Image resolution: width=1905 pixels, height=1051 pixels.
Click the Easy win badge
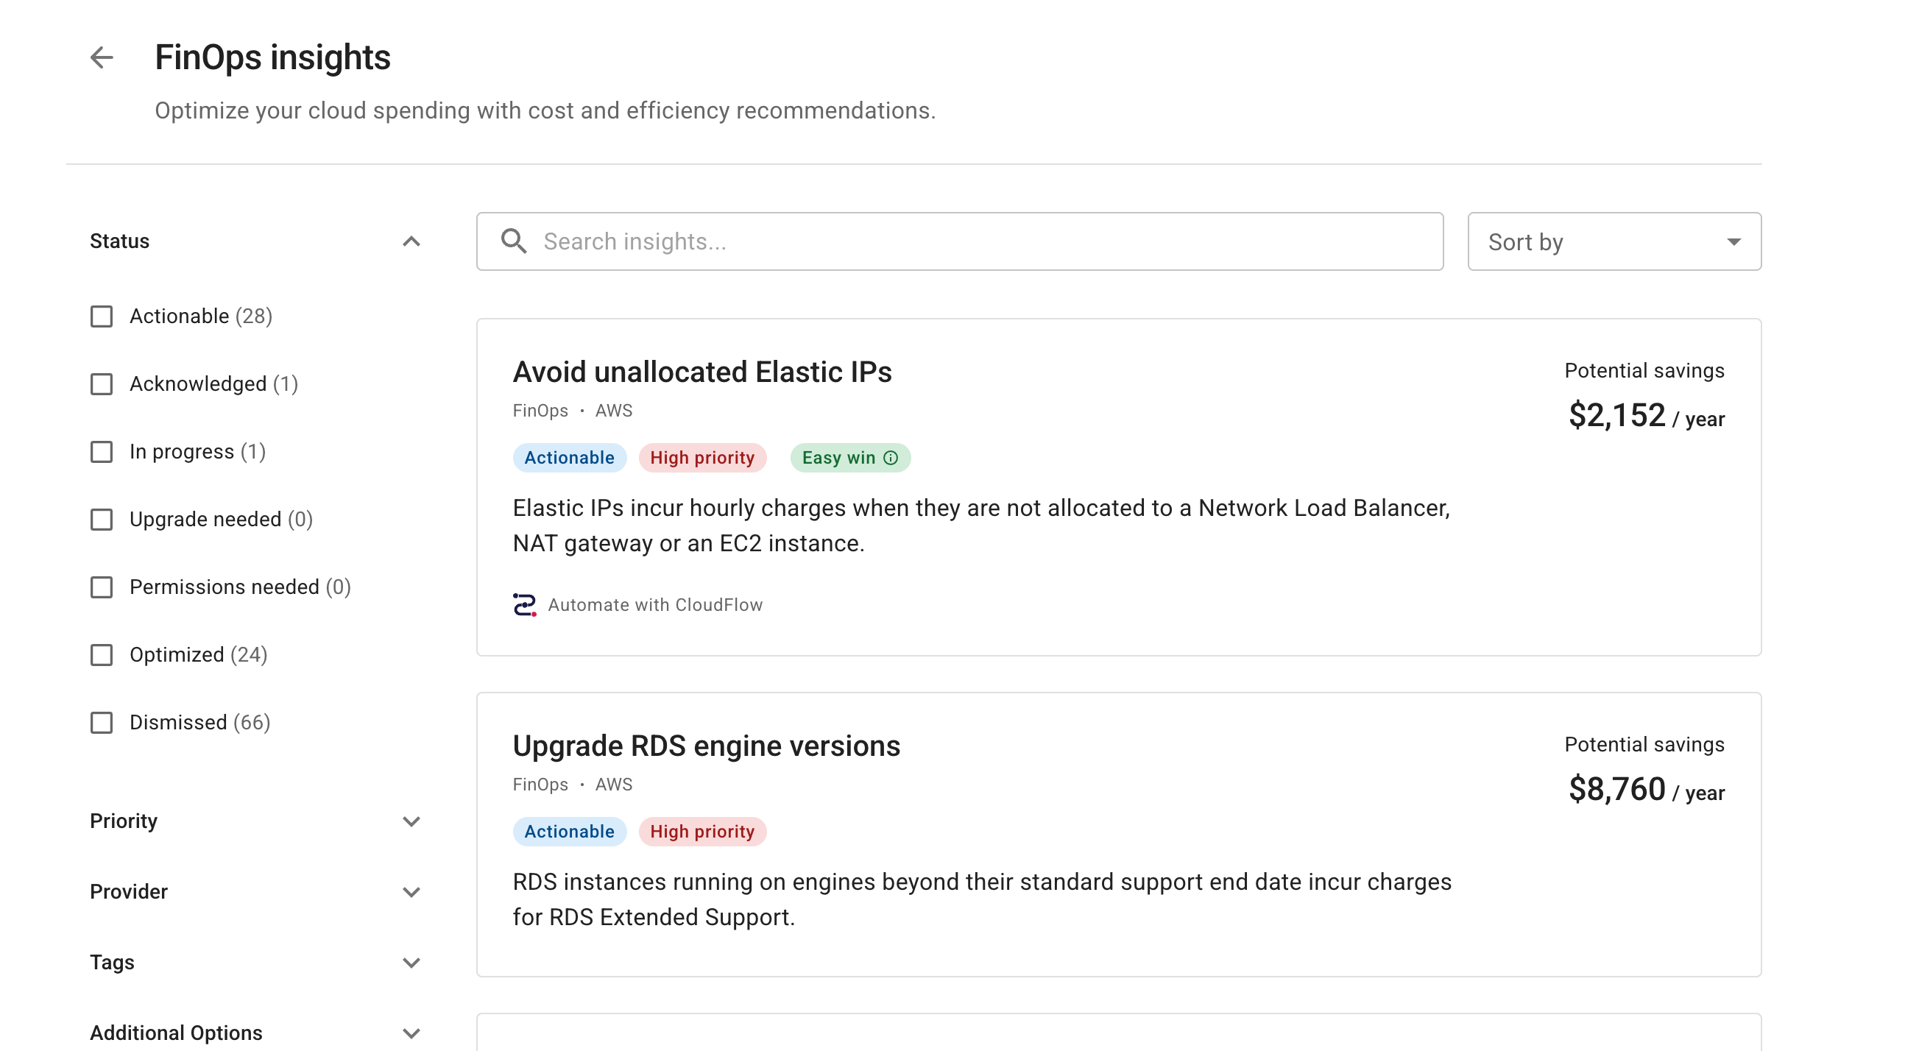[838, 458]
